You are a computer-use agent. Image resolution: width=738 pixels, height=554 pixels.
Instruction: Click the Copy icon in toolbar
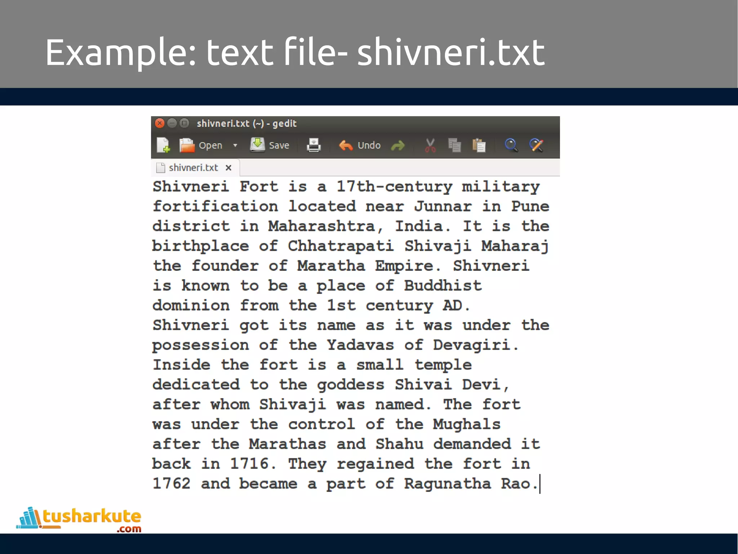pyautogui.click(x=454, y=145)
